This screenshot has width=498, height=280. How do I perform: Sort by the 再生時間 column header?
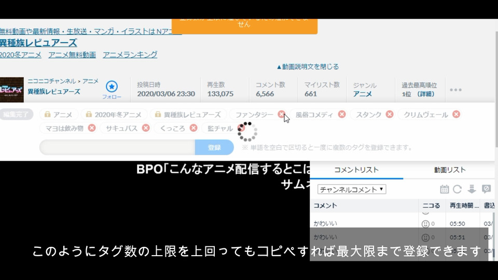click(x=464, y=206)
